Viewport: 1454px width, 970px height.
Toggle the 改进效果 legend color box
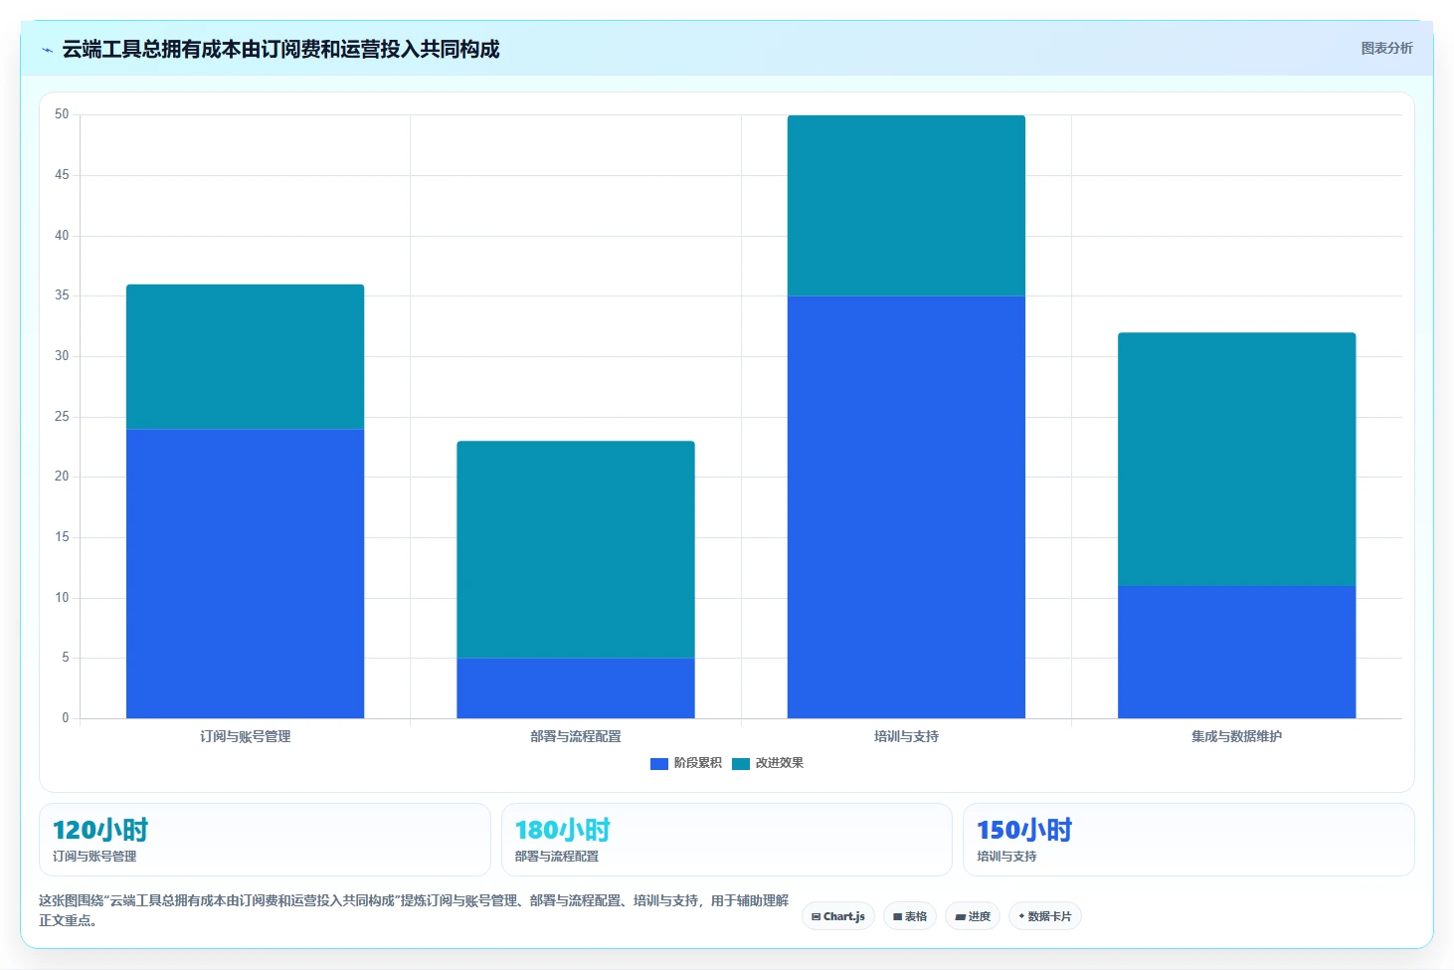(740, 763)
